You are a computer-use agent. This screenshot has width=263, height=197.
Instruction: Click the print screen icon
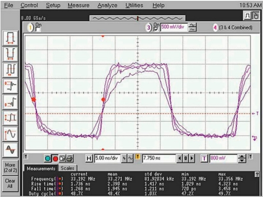point(70,159)
